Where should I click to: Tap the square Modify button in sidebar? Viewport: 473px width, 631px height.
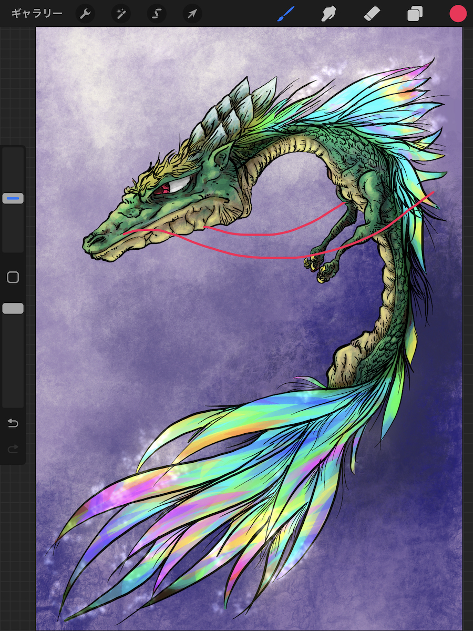[13, 278]
